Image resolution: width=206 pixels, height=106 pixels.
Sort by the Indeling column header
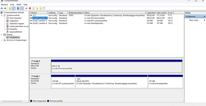[x=53, y=13]
